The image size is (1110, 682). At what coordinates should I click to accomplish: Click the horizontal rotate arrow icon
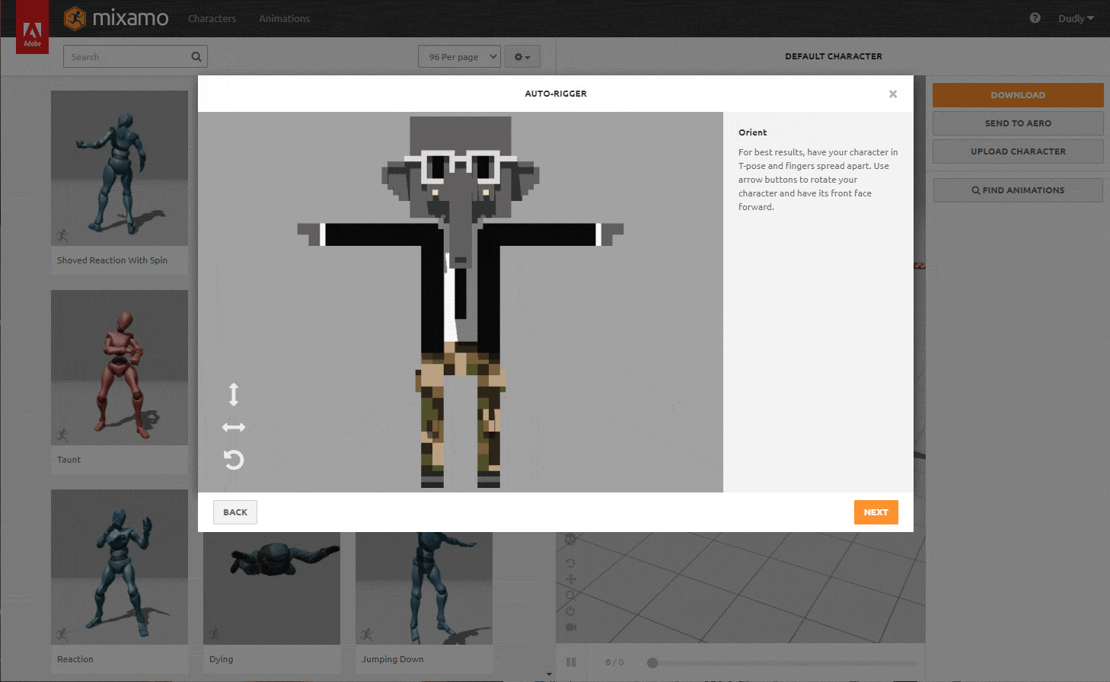(234, 427)
